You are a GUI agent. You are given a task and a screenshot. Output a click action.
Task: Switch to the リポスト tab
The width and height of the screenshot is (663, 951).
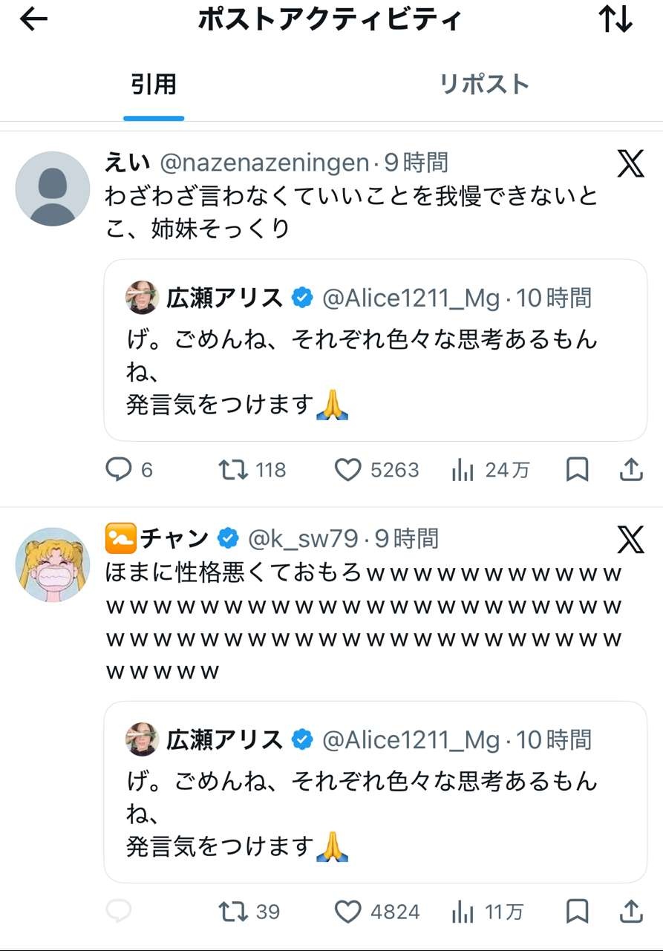[484, 84]
